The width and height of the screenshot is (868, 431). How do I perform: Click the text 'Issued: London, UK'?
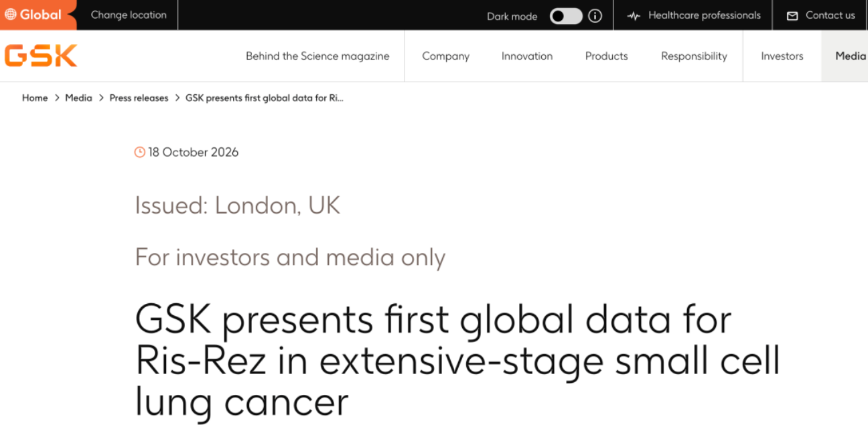click(238, 205)
